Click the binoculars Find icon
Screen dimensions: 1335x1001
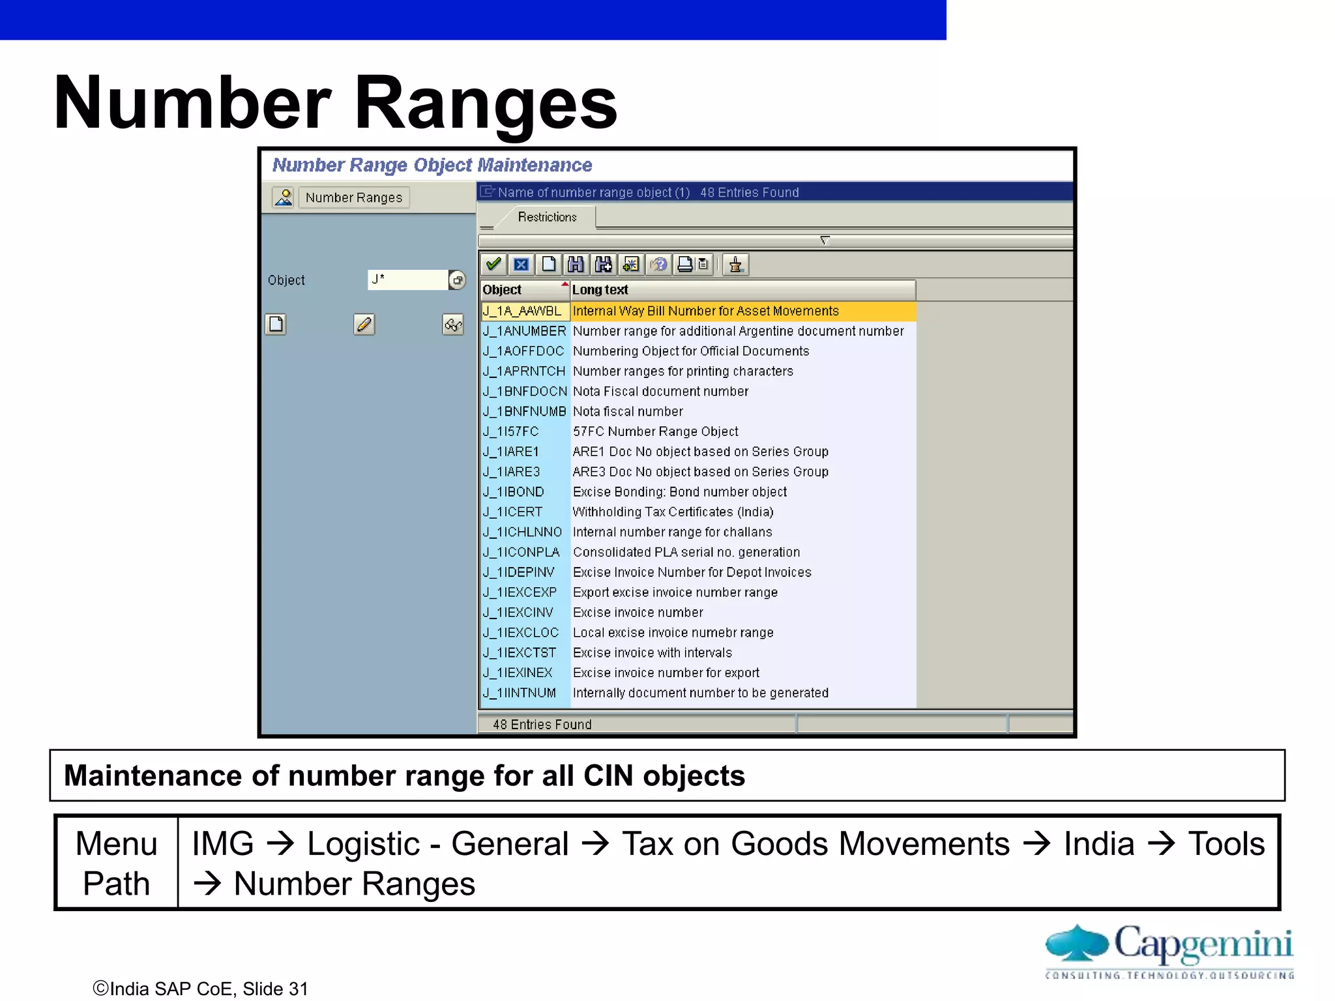pyautogui.click(x=576, y=264)
